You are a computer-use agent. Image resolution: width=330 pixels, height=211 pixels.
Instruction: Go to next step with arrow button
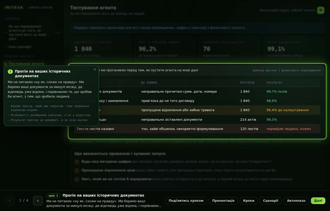38,201
